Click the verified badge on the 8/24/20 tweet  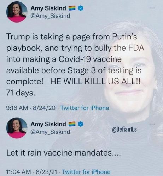(81, 8)
